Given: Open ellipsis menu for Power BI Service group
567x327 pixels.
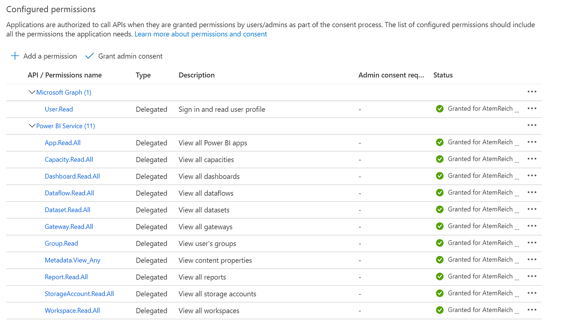Looking at the screenshot, I should click(532, 126).
